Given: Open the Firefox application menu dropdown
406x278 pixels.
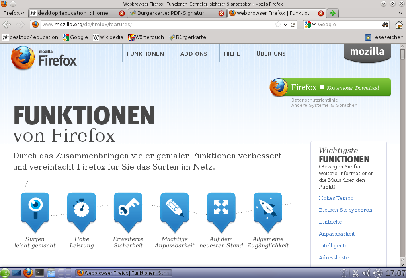Looking at the screenshot, I should click(x=14, y=13).
